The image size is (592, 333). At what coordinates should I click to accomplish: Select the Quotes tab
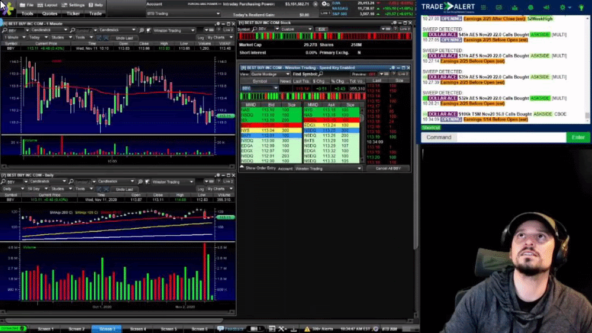coord(50,14)
